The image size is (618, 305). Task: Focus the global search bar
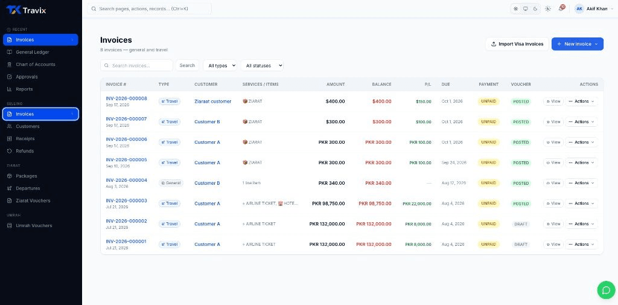[x=150, y=8]
